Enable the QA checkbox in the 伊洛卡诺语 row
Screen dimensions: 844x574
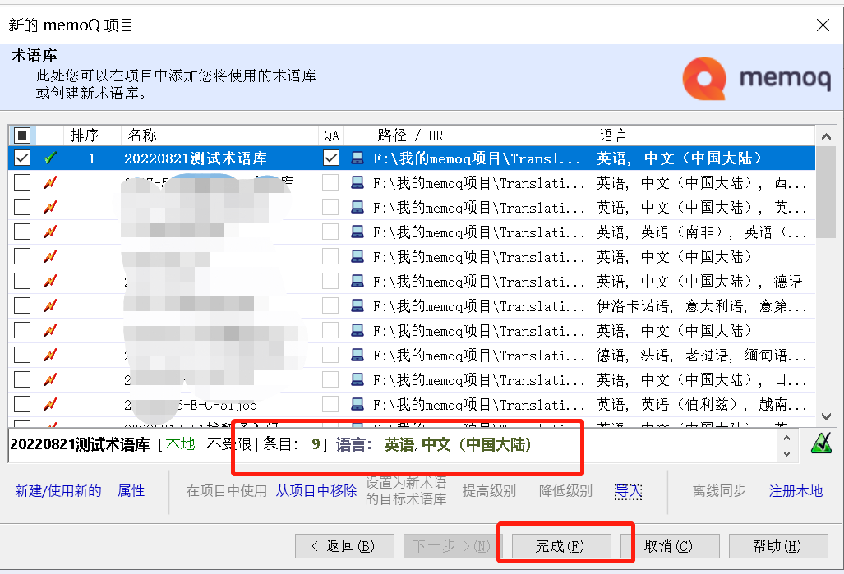[x=331, y=305]
